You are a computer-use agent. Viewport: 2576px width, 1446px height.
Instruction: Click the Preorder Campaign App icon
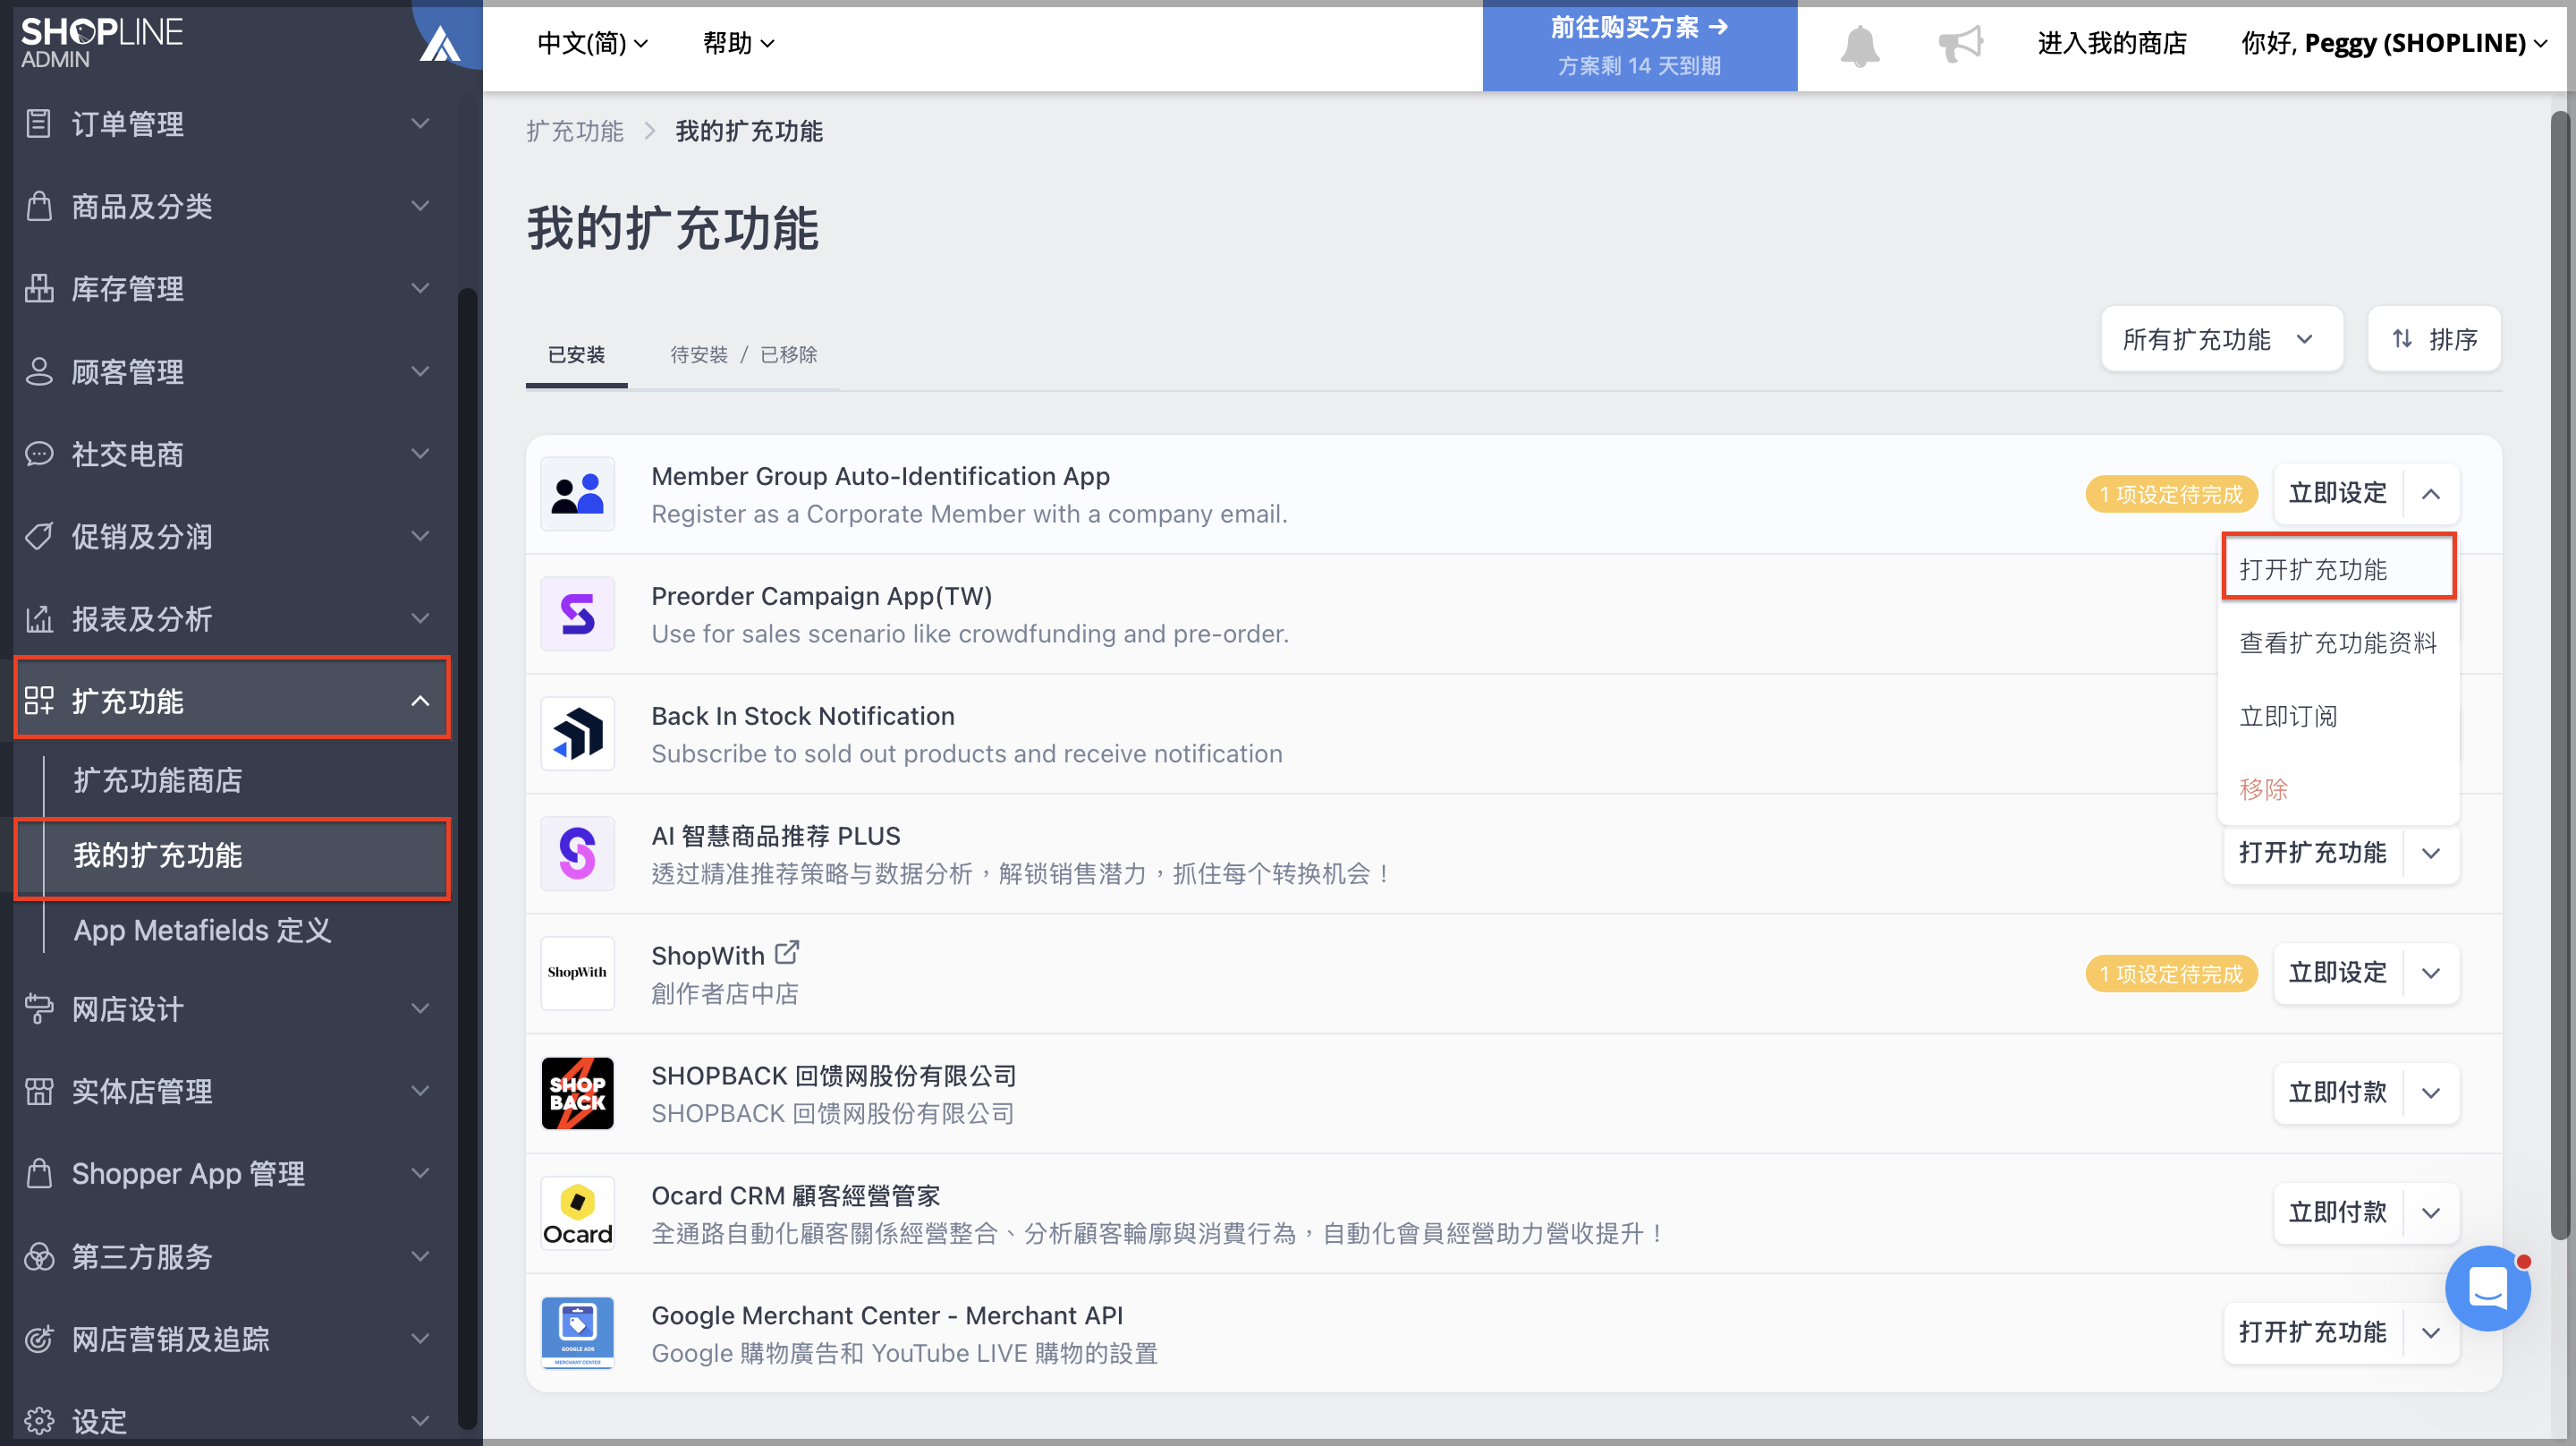[578, 614]
